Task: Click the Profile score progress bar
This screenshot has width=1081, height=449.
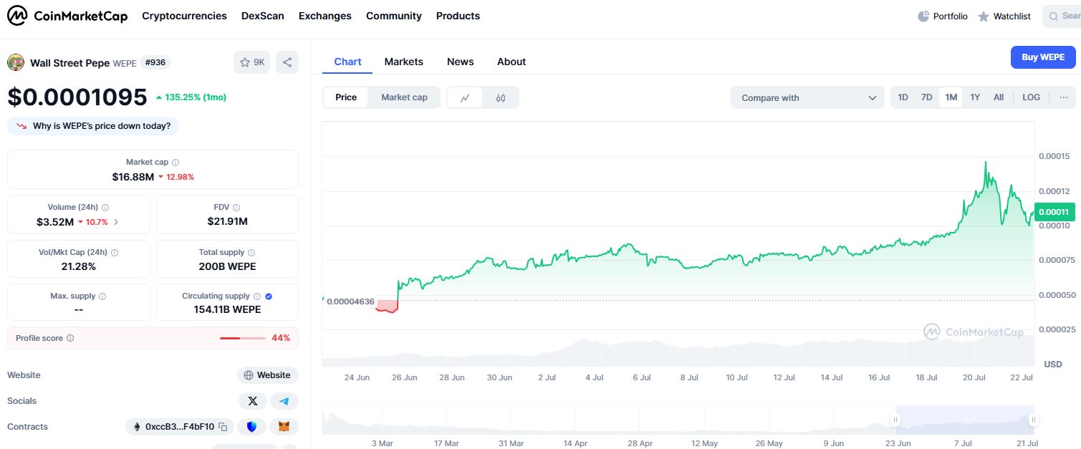Action: pyautogui.click(x=242, y=338)
